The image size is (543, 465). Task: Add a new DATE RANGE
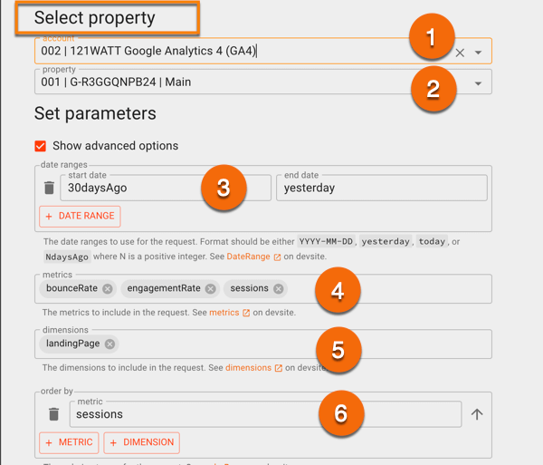(81, 217)
